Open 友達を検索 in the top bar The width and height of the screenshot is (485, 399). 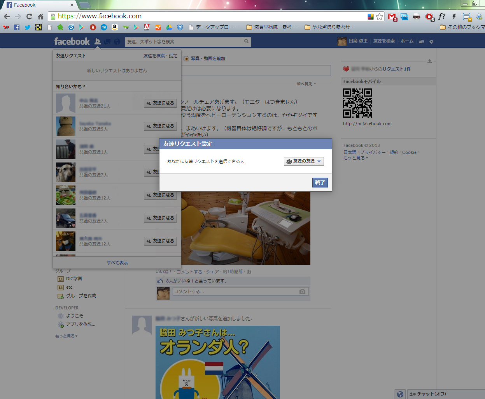click(384, 41)
